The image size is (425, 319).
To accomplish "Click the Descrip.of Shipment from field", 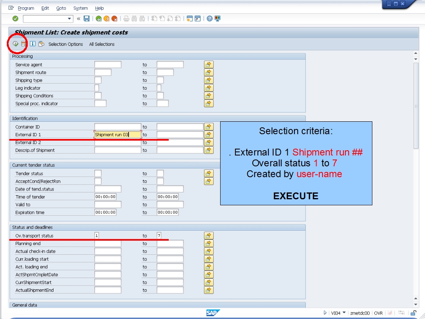I will point(118,150).
